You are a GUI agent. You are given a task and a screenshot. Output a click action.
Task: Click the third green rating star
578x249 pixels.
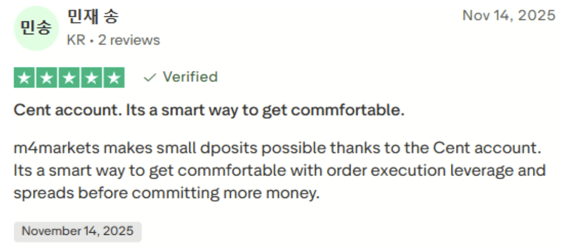click(x=68, y=78)
